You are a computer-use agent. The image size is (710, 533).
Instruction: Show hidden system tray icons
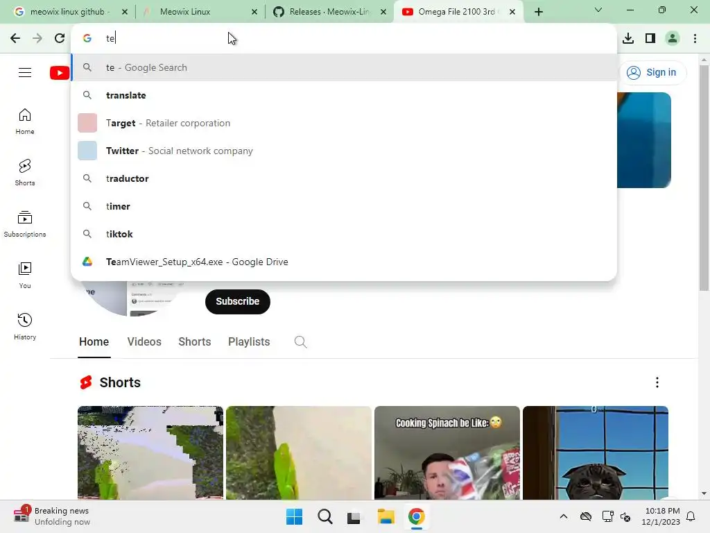point(563,516)
